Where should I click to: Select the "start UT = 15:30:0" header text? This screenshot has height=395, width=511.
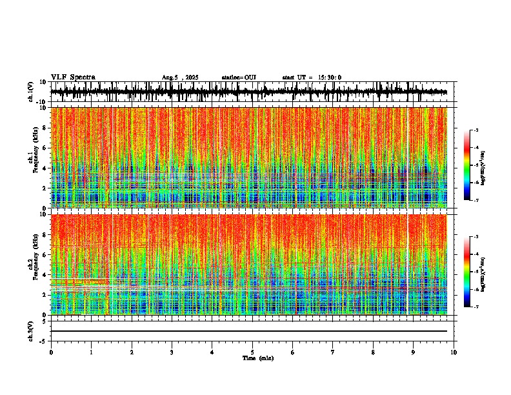[x=312, y=77]
